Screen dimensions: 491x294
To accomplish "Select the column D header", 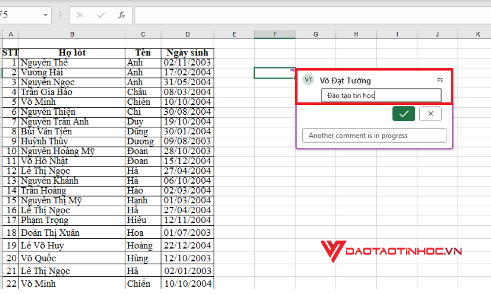I will coord(188,34).
